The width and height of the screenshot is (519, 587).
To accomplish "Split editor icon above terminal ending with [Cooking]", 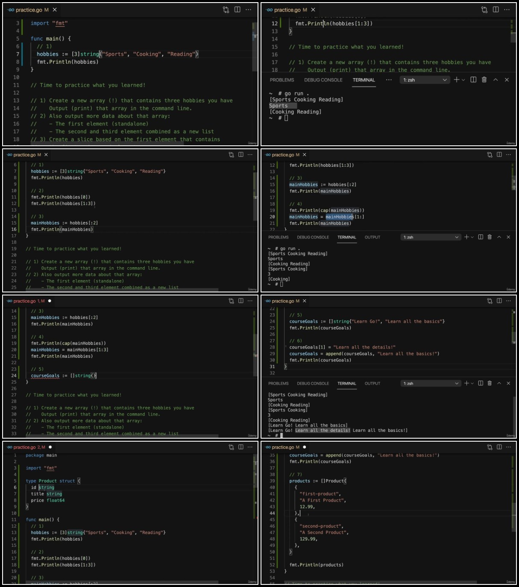I will (499, 155).
